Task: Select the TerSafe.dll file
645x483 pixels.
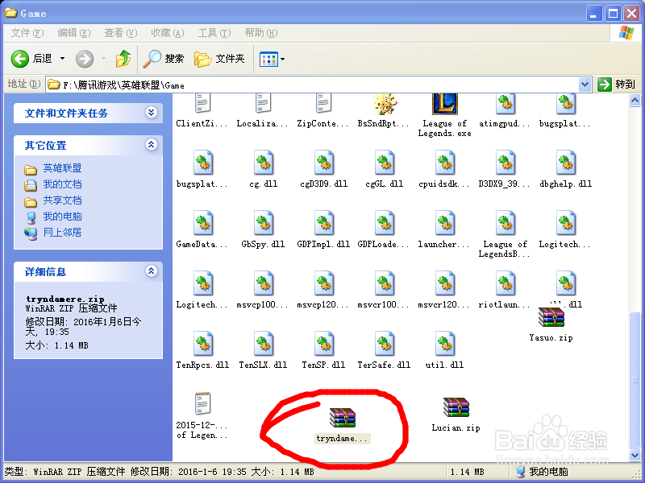Action: pos(385,350)
